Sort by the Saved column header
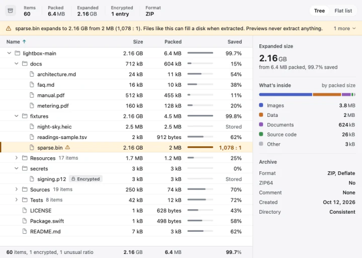This screenshot has width=362, height=258. (x=235, y=42)
